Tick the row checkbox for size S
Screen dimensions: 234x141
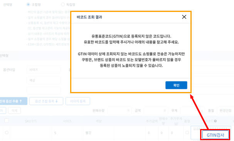tap(7, 133)
